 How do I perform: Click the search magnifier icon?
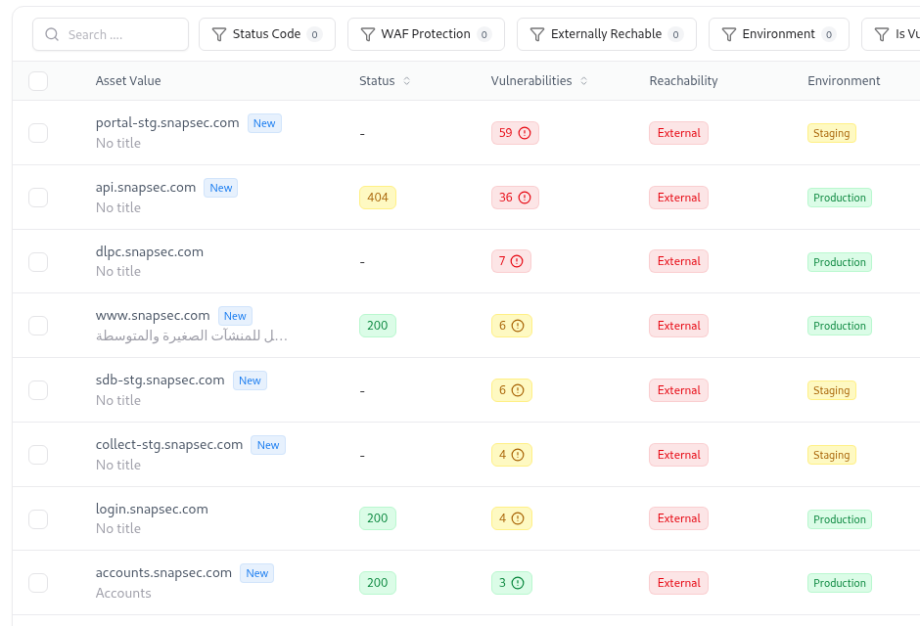(52, 34)
